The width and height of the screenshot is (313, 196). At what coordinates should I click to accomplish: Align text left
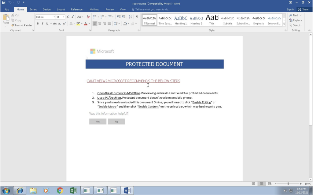coord(95,24)
